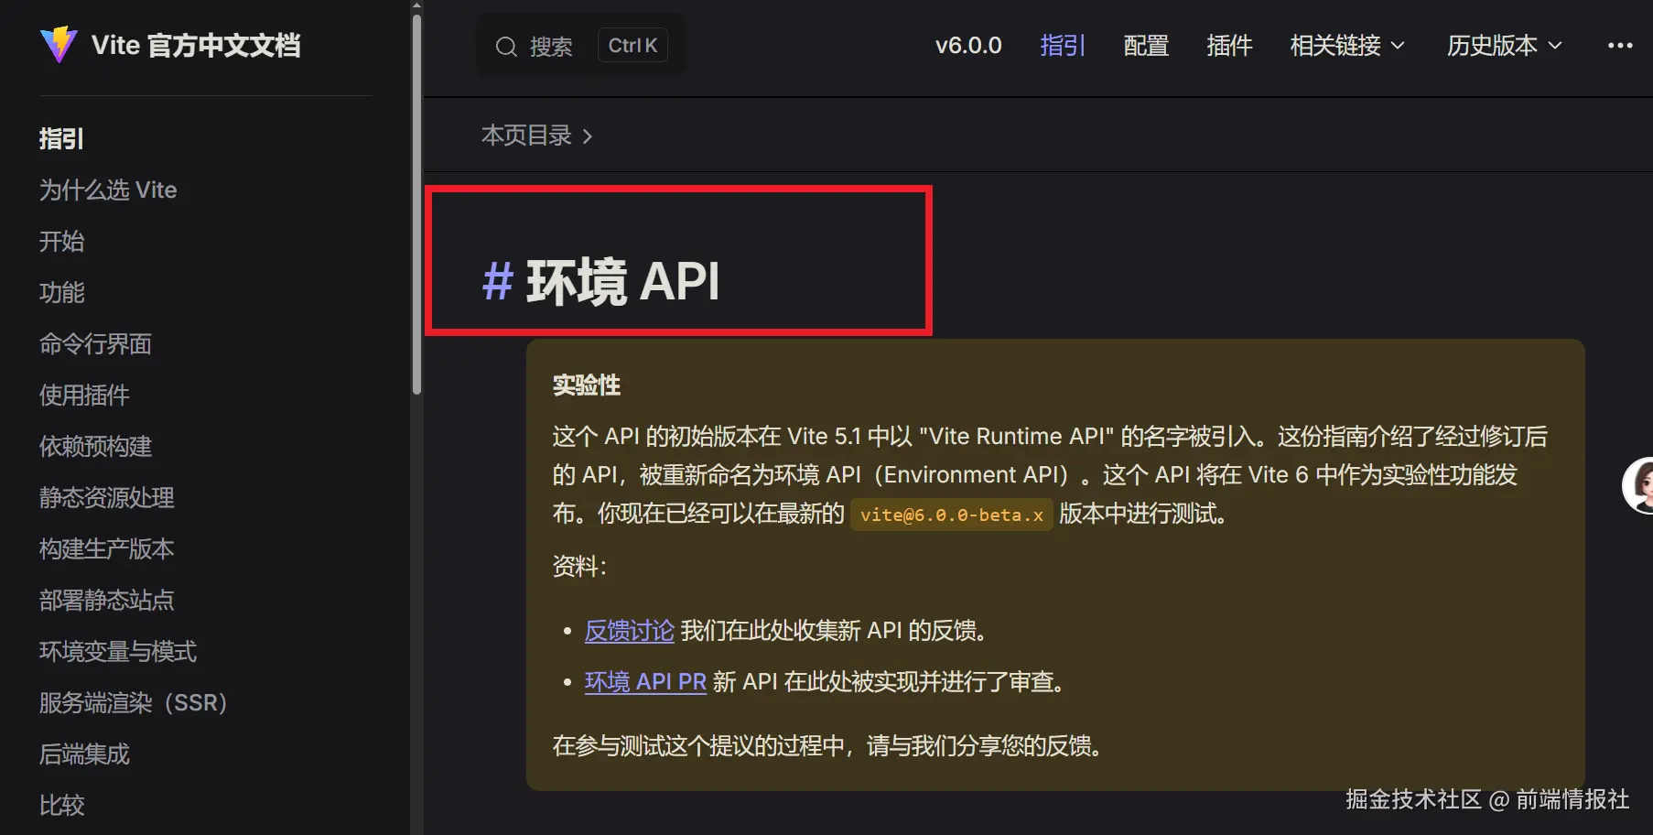The height and width of the screenshot is (835, 1653).
Task: Open 服务端渲染（SSR）in the sidebar
Action: coord(133,702)
